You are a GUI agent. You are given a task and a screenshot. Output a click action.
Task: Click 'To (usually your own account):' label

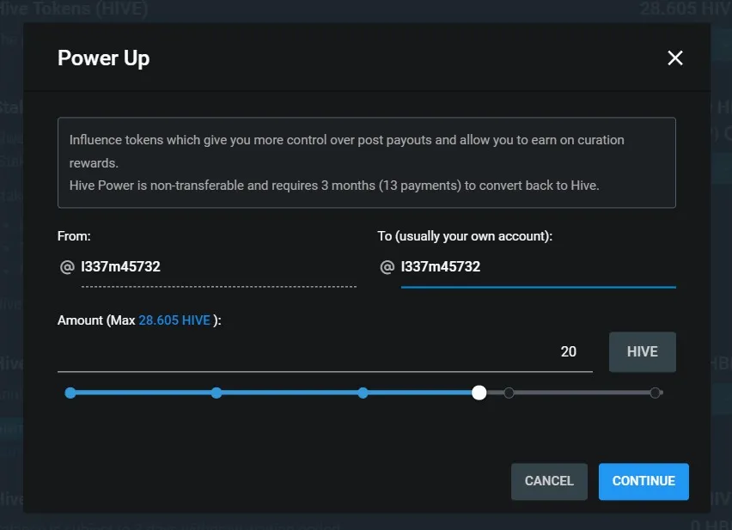click(465, 236)
